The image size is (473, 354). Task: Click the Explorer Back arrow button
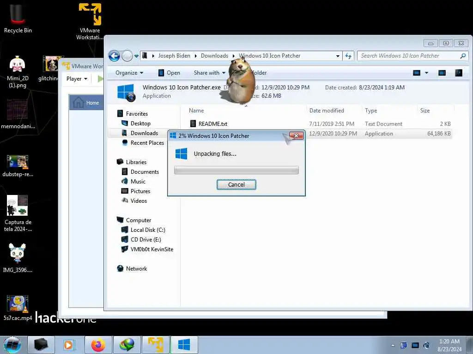(x=115, y=56)
